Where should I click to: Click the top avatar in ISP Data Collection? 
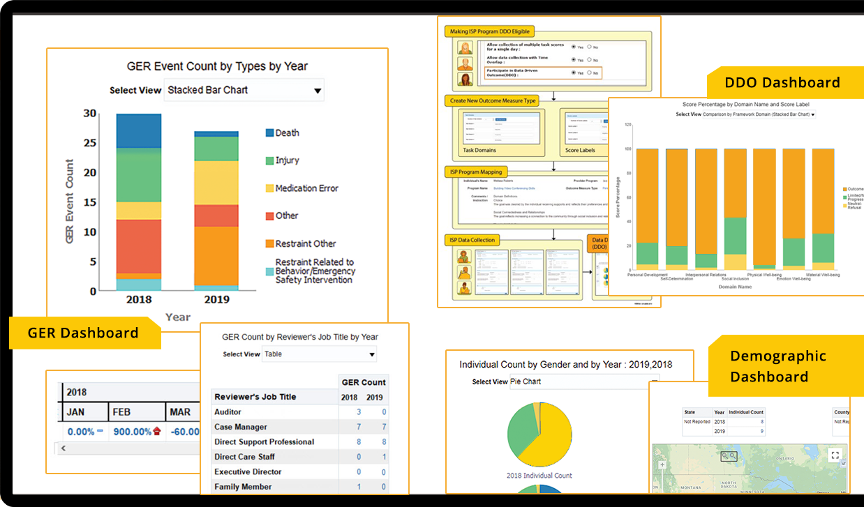[x=464, y=255]
